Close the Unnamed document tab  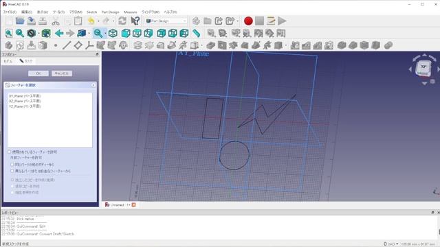pos(134,205)
